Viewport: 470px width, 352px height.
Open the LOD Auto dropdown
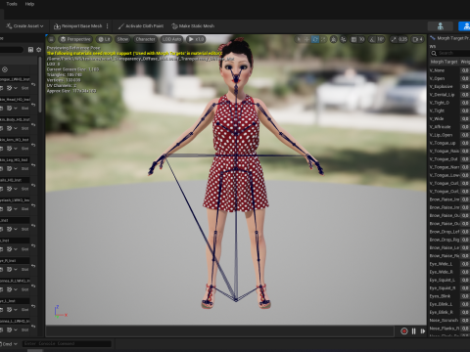(x=171, y=39)
